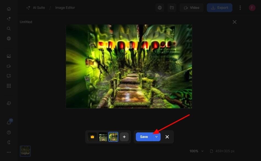261x161 pixels.
Task: Toggle the help question mark icon
Action: [9, 132]
